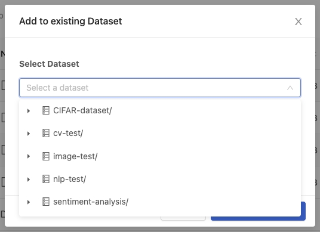Choose CIFAR-dataset/ from the list
The width and height of the screenshot is (320, 232).
pyautogui.click(x=82, y=110)
